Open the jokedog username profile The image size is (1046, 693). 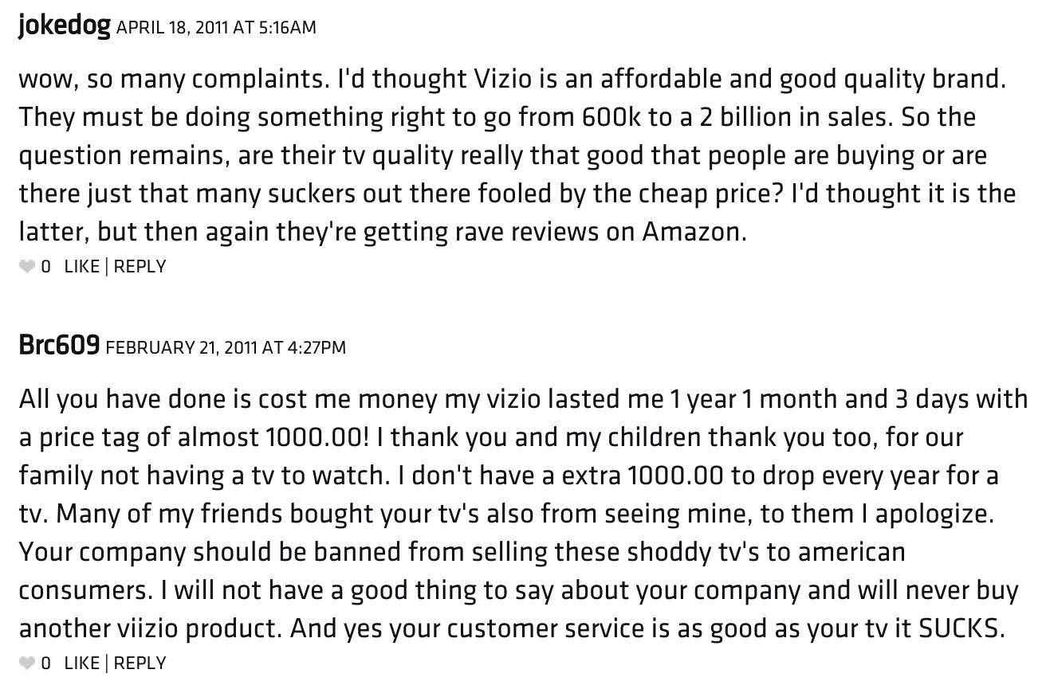[64, 26]
